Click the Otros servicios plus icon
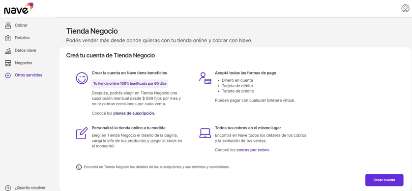 point(8,75)
